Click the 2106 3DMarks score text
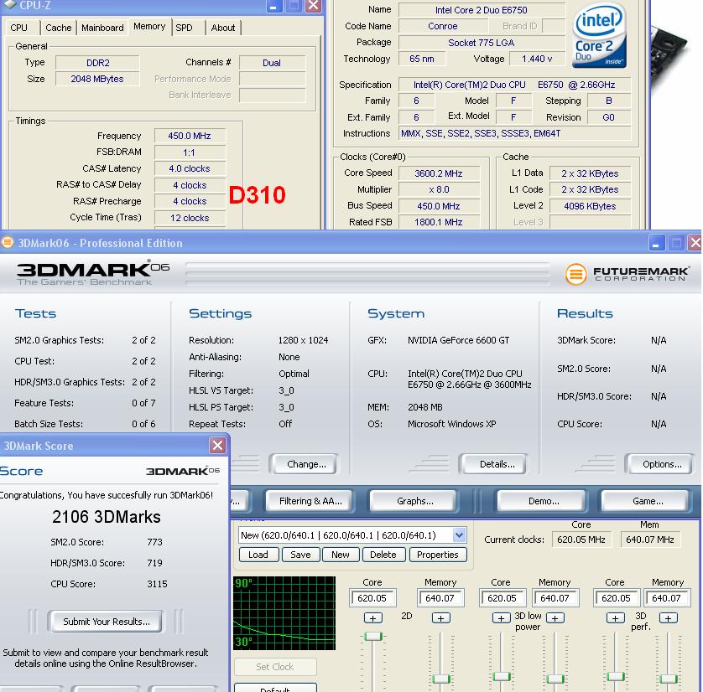The width and height of the screenshot is (703, 692). pos(107,517)
